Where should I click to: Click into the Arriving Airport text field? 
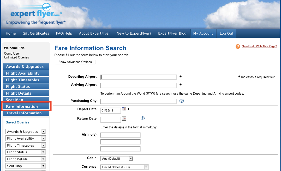[139, 85]
